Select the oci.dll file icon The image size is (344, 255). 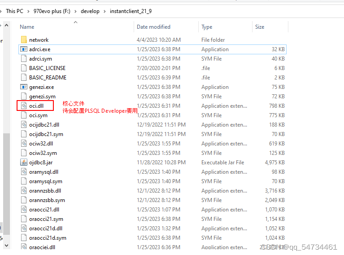[24, 106]
